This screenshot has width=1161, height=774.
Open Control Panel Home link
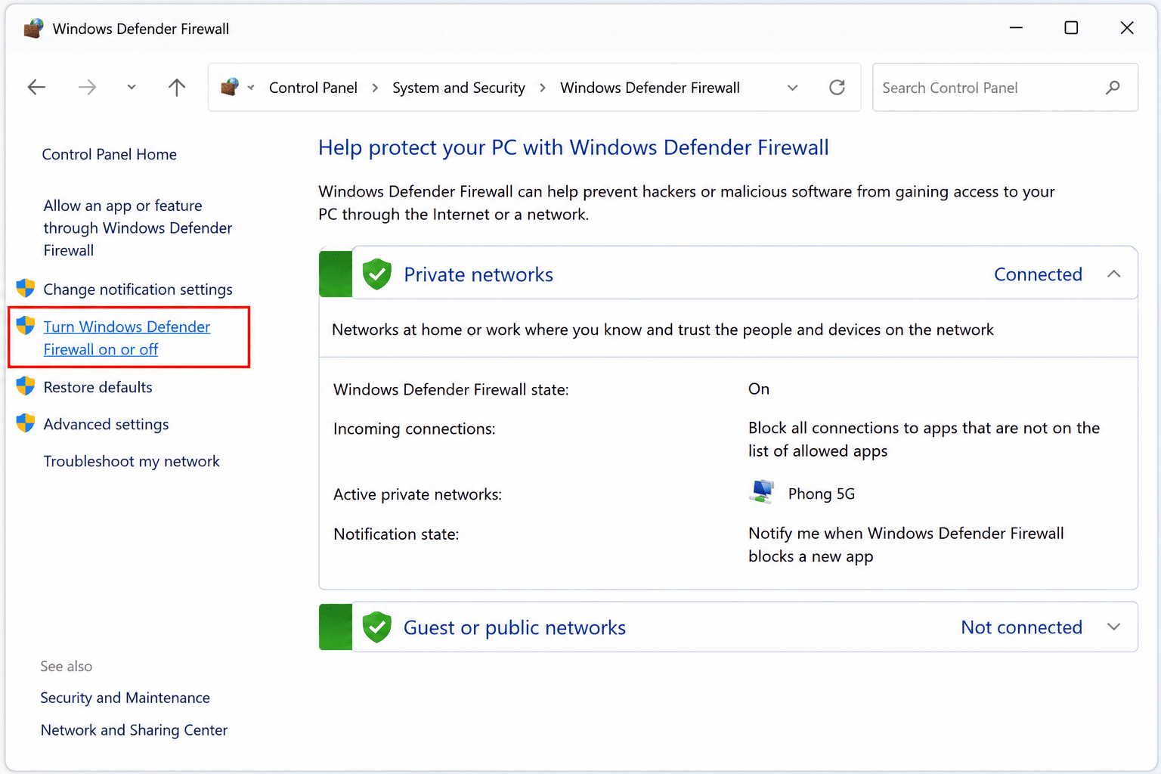[x=110, y=154]
